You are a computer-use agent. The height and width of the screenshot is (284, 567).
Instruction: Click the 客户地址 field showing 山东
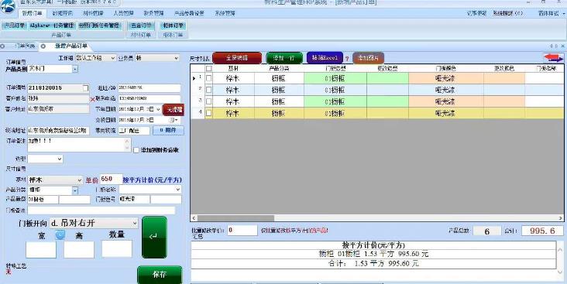[x=58, y=109]
